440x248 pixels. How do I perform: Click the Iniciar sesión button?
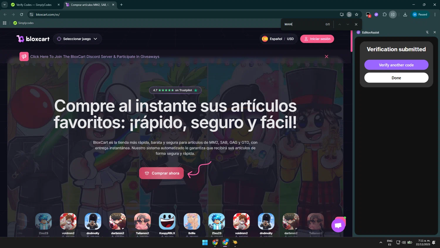[x=317, y=39]
